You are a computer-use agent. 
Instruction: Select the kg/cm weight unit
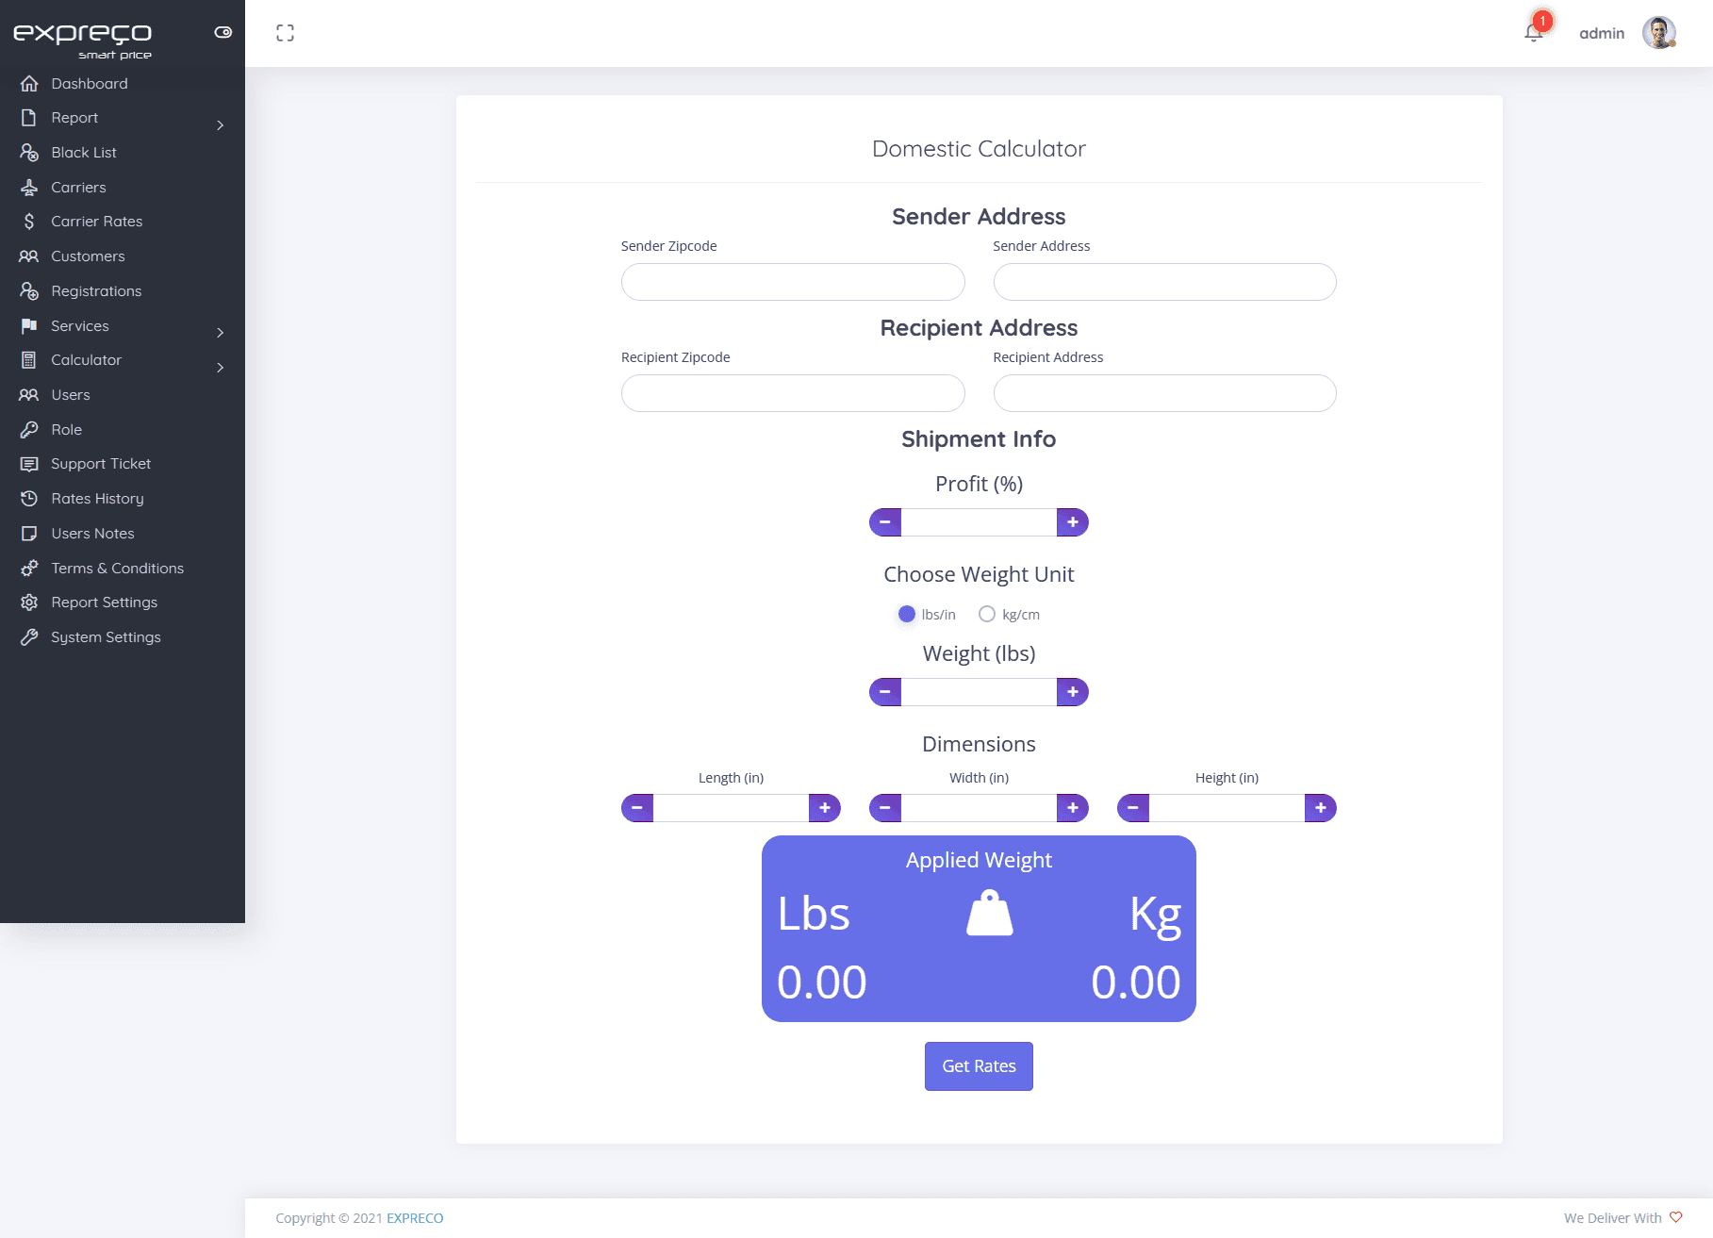point(987,614)
